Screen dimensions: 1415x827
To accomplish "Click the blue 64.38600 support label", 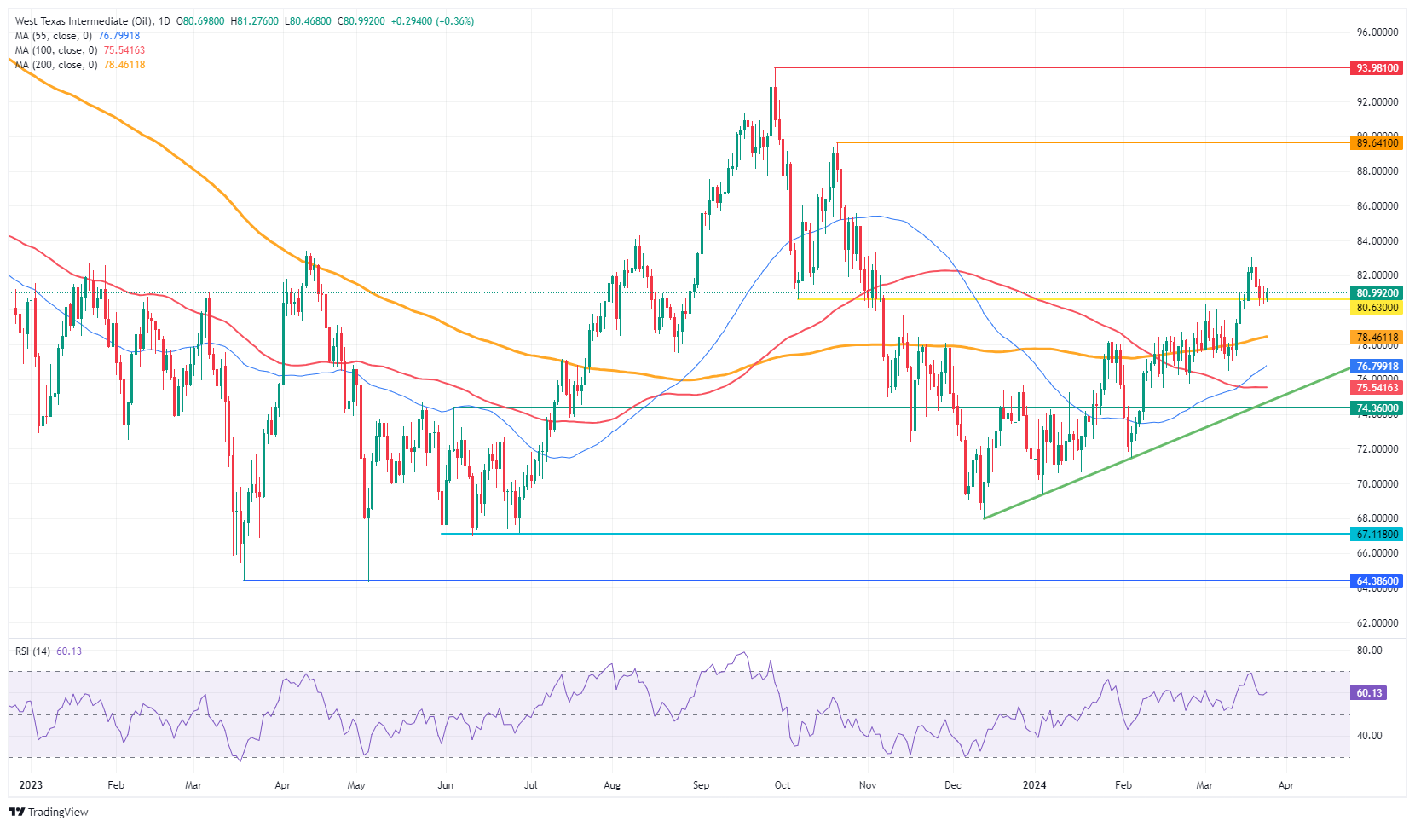I will (1377, 581).
